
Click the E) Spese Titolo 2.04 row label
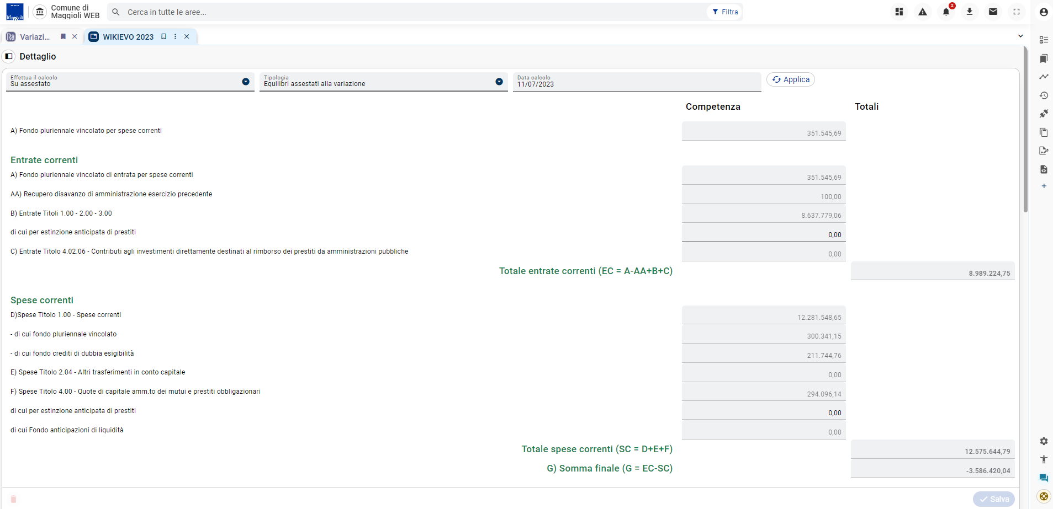tap(98, 372)
